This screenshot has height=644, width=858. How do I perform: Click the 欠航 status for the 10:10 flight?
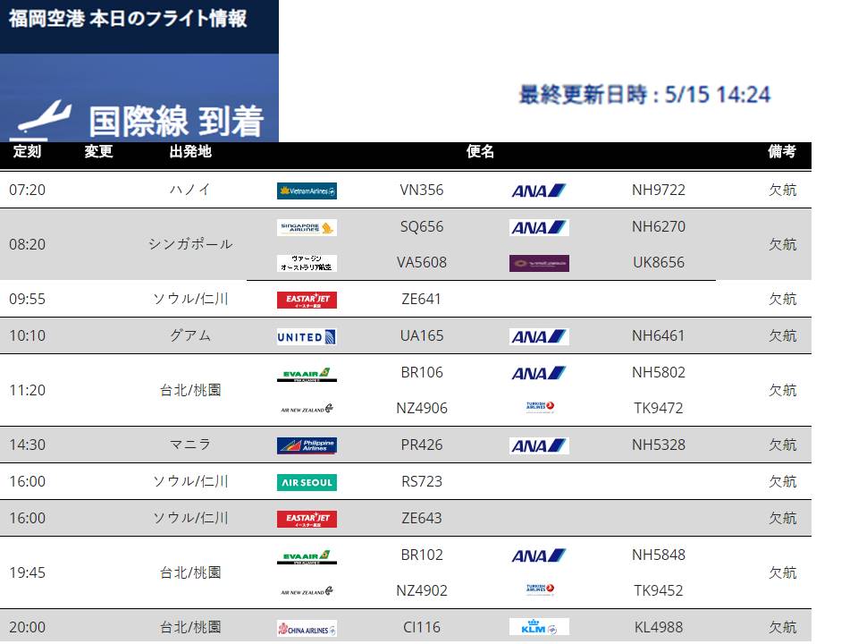point(783,335)
